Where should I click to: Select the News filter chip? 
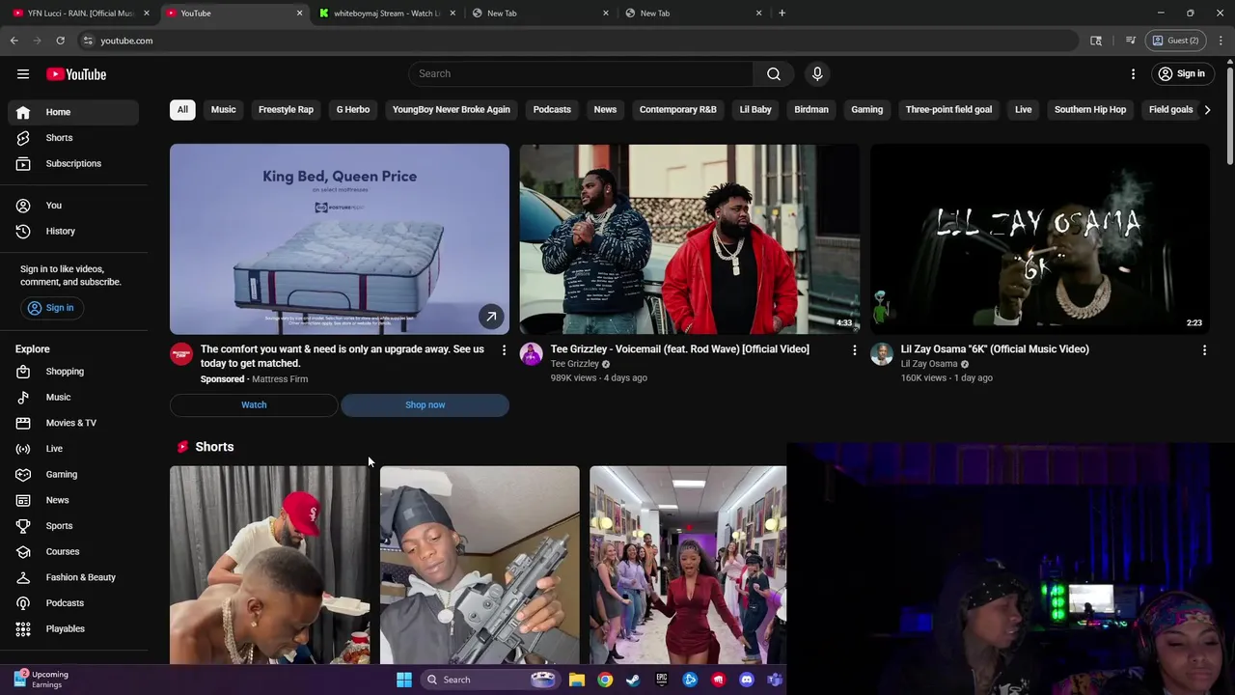[605, 110]
